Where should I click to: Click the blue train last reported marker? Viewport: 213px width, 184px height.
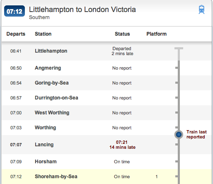179,134
